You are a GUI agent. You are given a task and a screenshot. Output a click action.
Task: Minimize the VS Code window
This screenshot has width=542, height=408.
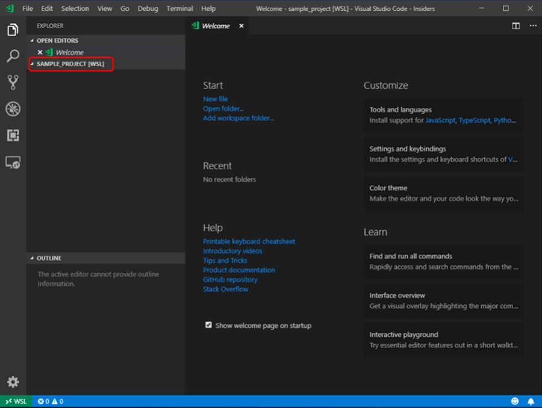click(481, 8)
